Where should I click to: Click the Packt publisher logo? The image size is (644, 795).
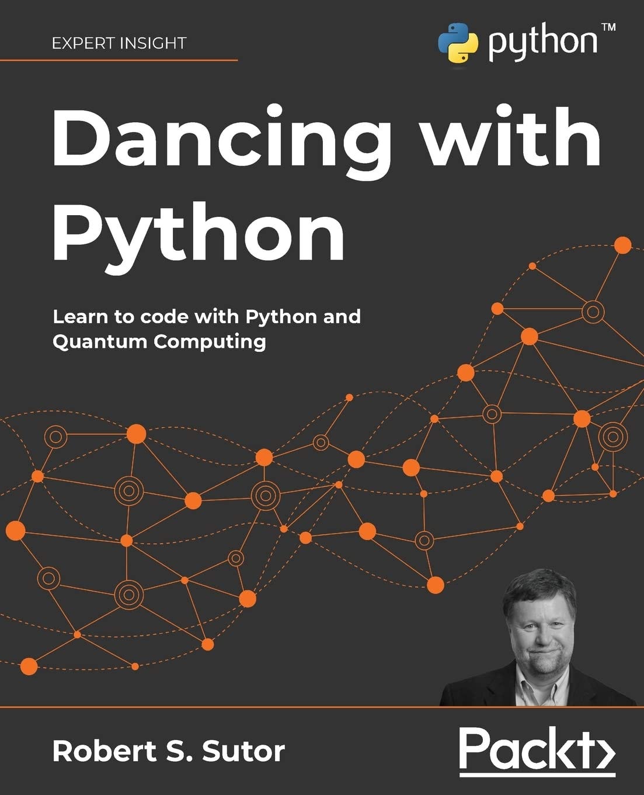coord(537,751)
